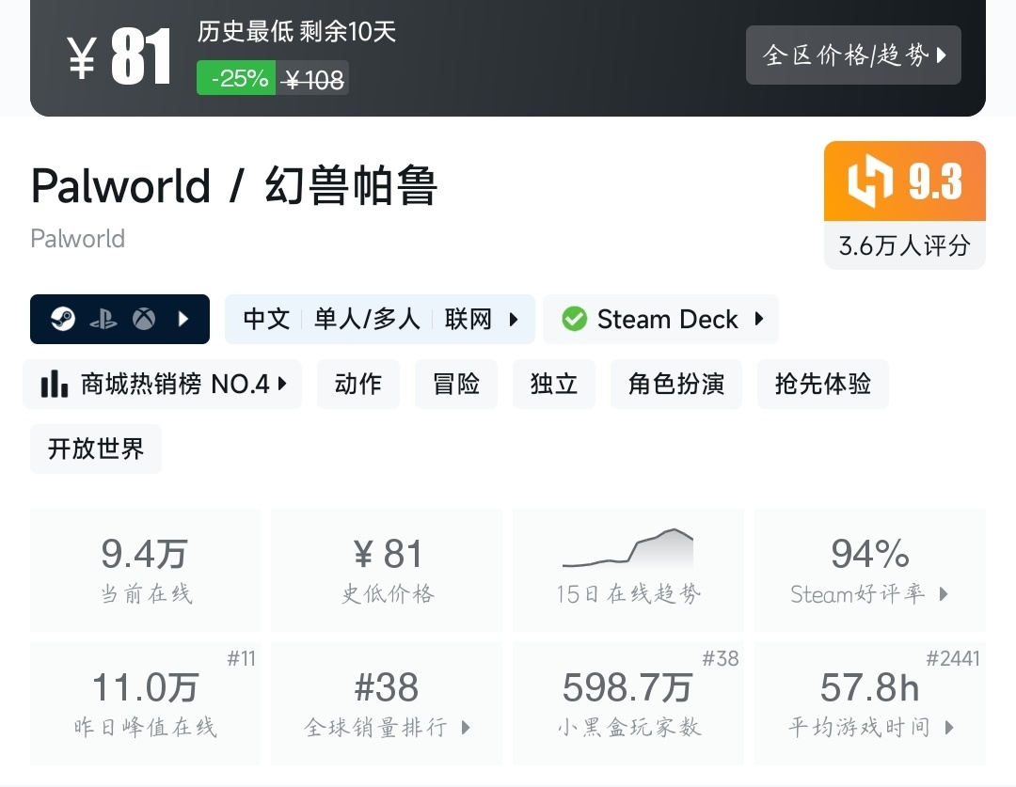Screen dimensions: 1016x787
Task: Open the 商城热销榜 NO.4 ranking
Action: [162, 385]
